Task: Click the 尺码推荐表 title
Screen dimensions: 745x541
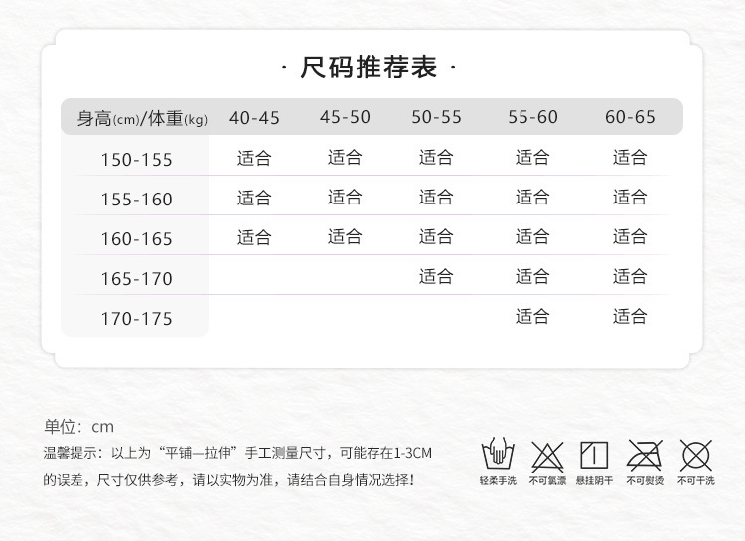Action: click(x=369, y=67)
